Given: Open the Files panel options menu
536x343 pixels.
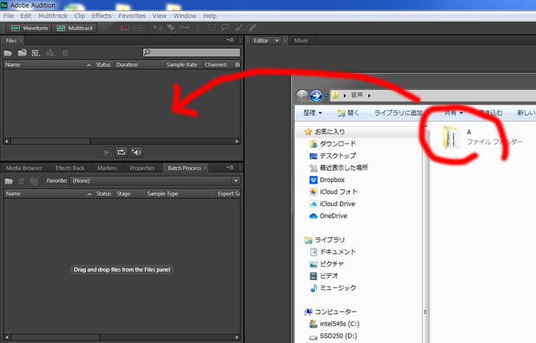Looking at the screenshot, I should 230,40.
